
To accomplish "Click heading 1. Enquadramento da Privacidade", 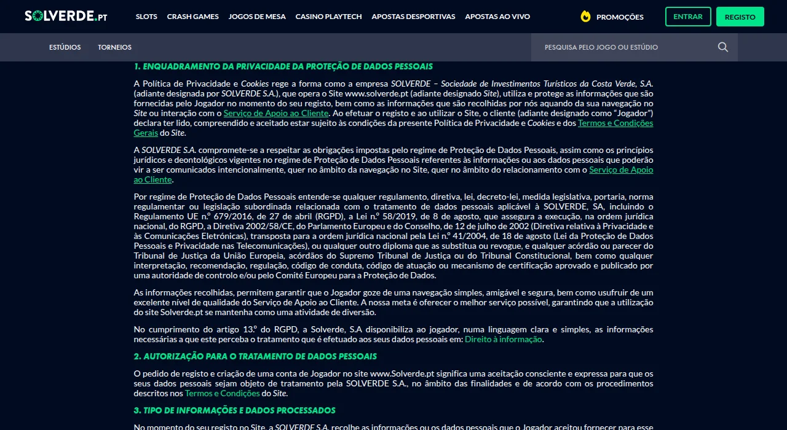I will [283, 66].
